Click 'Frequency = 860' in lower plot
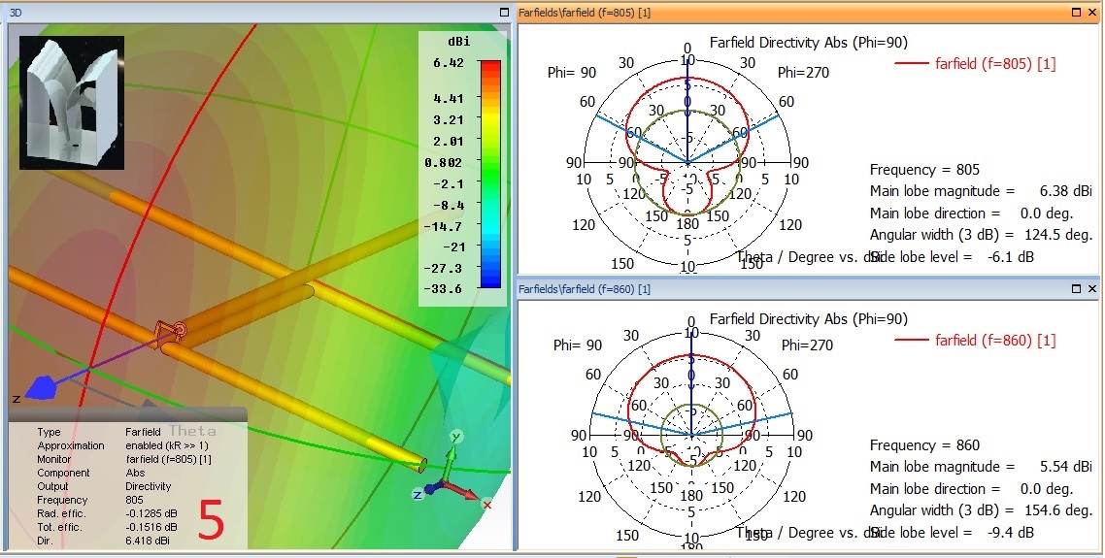 click(x=924, y=445)
